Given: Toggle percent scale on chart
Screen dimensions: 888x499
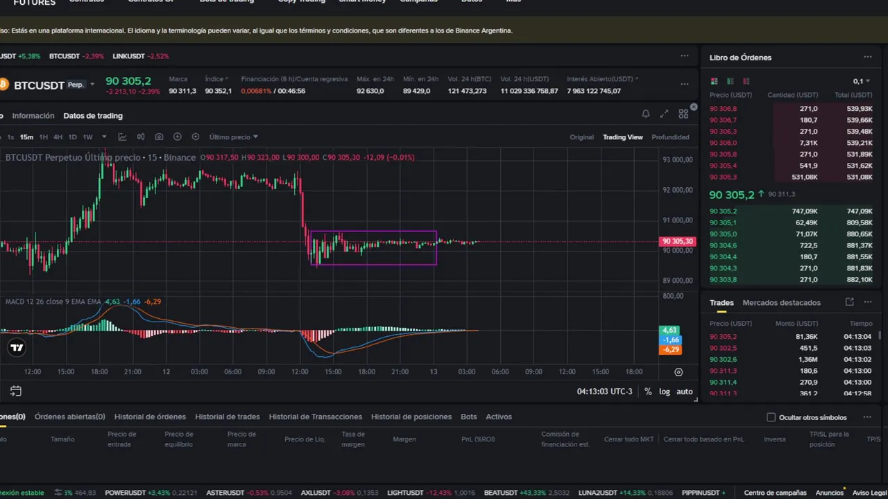Looking at the screenshot, I should tap(648, 392).
